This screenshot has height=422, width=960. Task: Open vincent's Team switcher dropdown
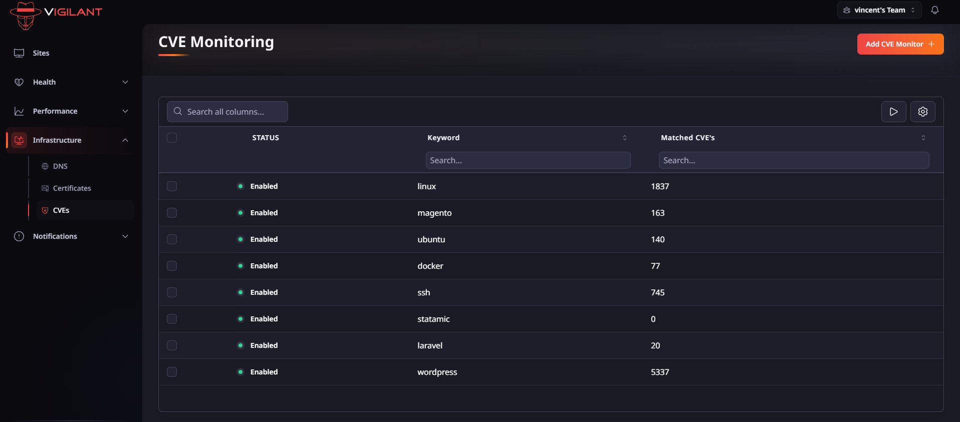tap(879, 10)
